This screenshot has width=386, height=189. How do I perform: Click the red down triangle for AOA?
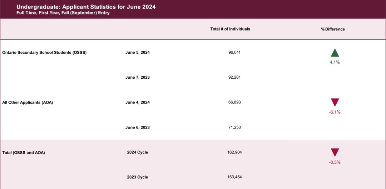(335, 103)
